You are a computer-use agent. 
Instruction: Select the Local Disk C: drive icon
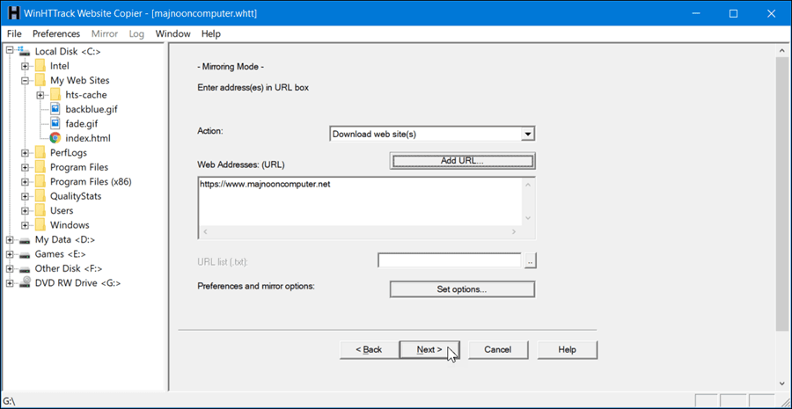tap(24, 51)
